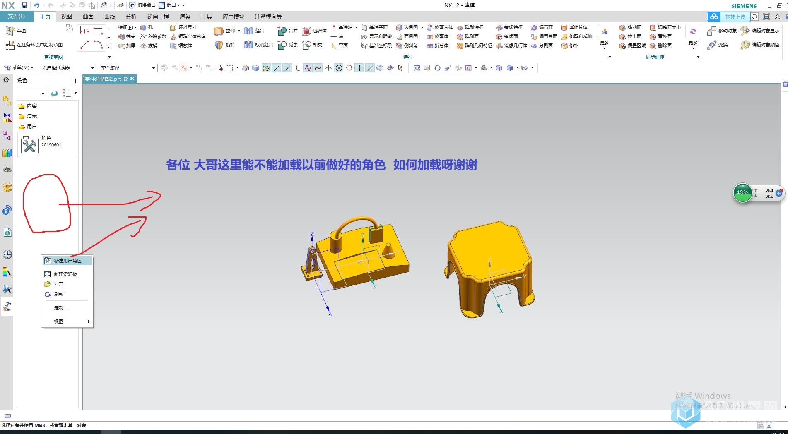This screenshot has height=434, width=788.
Task: Toggle the quadrant point snap option
Action: (349, 68)
